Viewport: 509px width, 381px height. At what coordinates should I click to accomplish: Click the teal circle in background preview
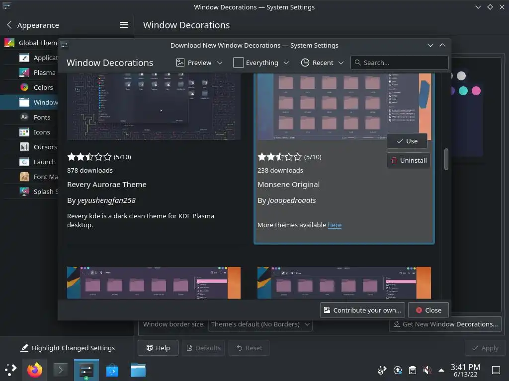coord(463,91)
